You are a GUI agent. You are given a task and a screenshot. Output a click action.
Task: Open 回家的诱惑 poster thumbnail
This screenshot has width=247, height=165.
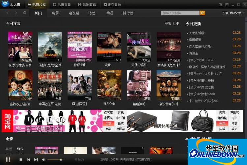coord(20,47)
